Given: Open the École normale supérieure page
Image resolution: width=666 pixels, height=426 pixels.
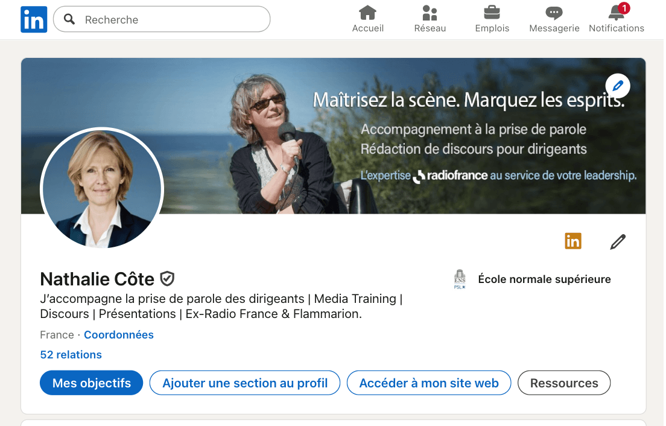Looking at the screenshot, I should tap(544, 279).
